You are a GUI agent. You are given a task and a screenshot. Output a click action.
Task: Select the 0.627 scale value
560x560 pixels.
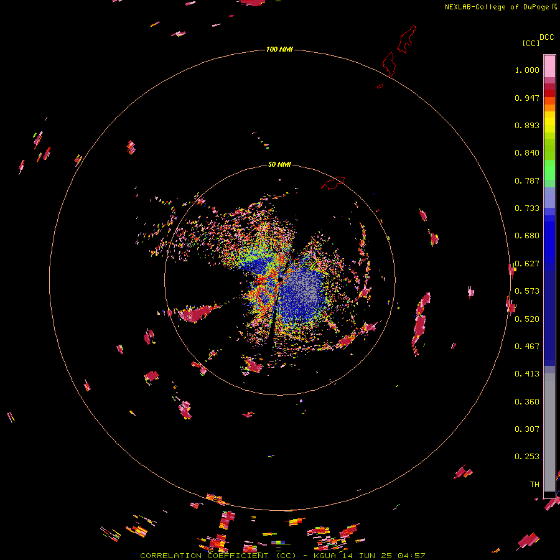527,264
